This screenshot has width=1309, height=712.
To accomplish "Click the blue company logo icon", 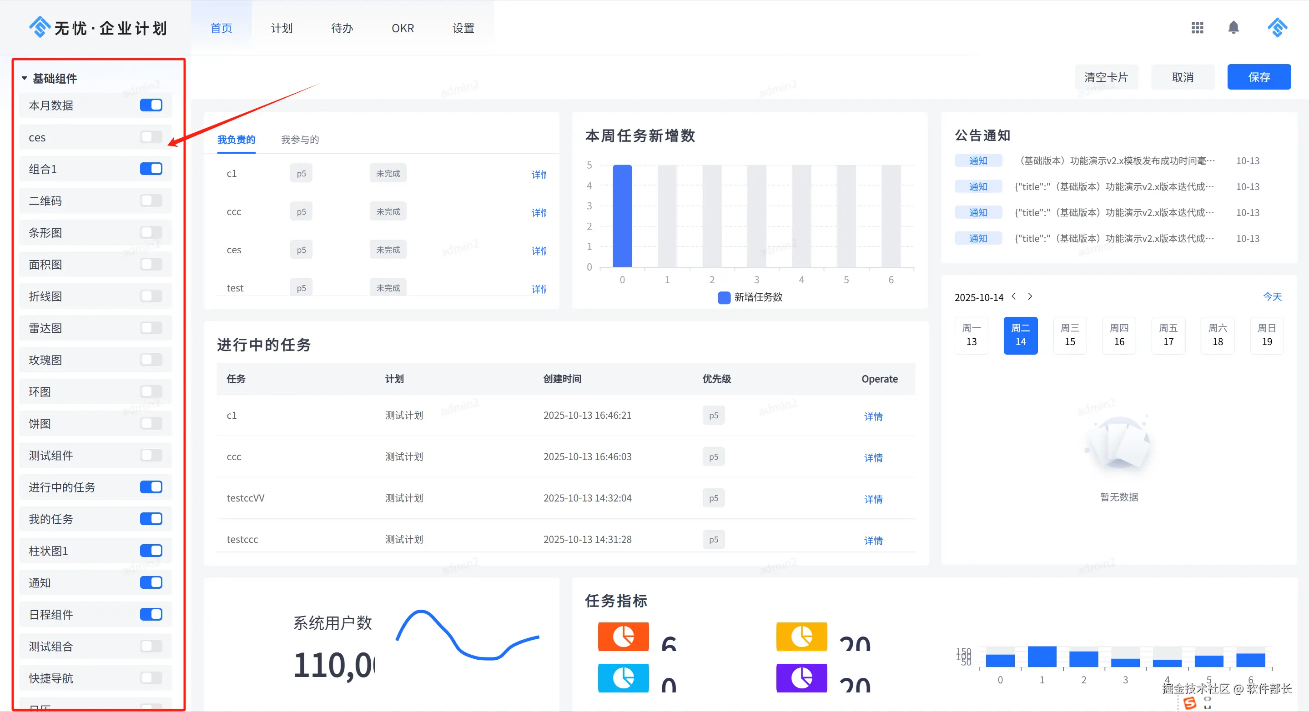I will point(39,27).
